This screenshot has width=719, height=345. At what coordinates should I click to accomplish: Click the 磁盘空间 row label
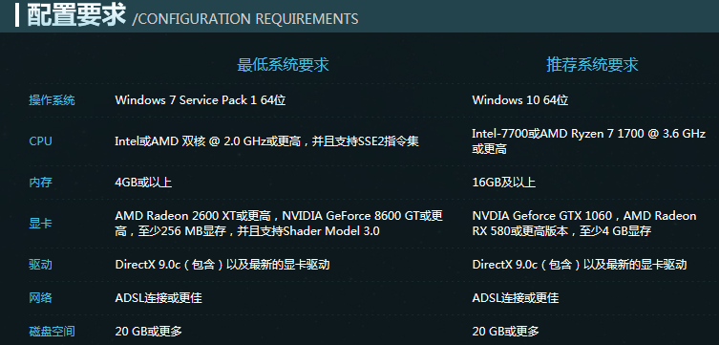tap(52, 331)
